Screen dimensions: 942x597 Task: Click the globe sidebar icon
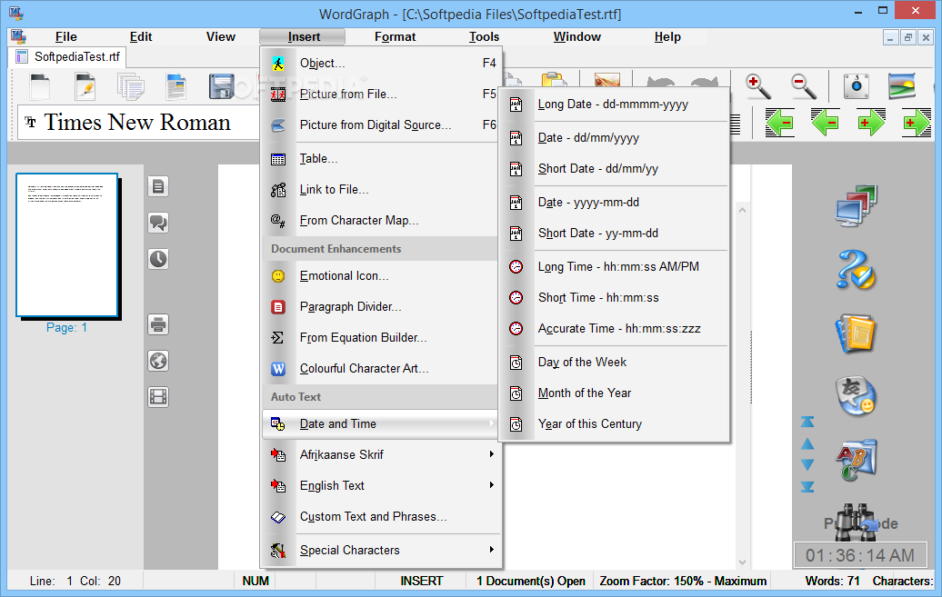coord(158,361)
